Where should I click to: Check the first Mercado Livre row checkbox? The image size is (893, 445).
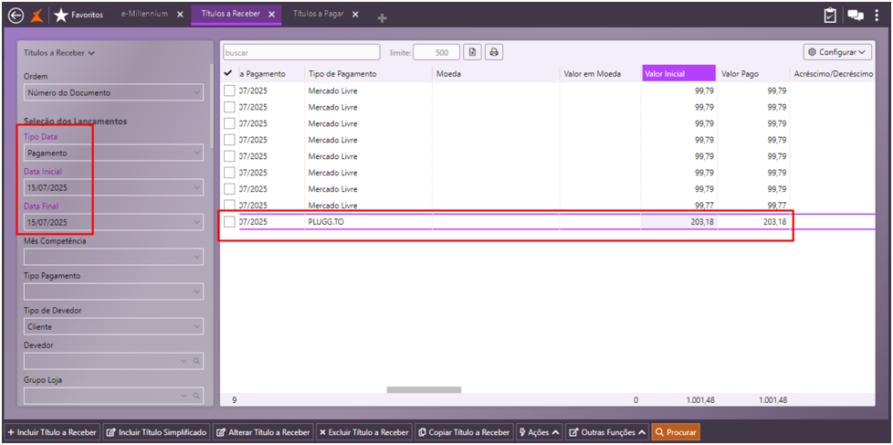(229, 90)
